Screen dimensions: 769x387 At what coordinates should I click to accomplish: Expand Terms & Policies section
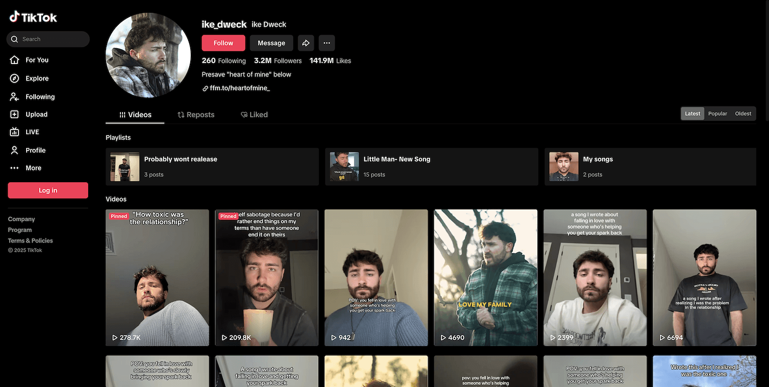[30, 241]
